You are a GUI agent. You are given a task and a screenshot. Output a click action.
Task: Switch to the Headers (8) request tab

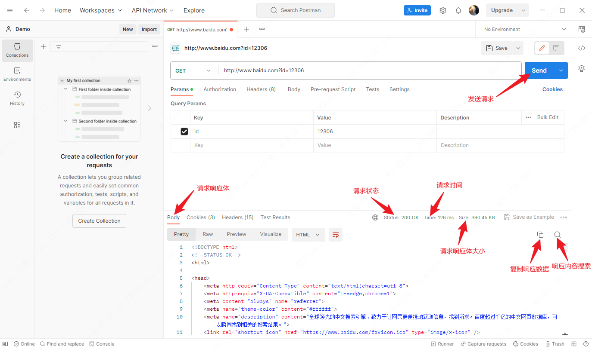click(x=261, y=89)
